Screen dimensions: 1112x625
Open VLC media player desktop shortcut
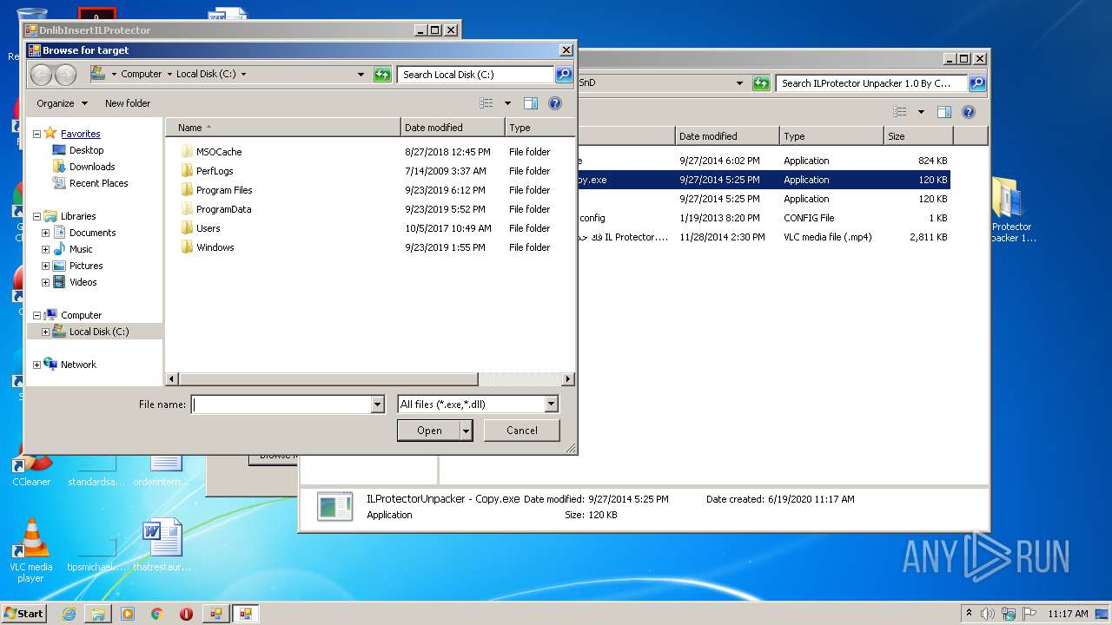click(x=31, y=551)
